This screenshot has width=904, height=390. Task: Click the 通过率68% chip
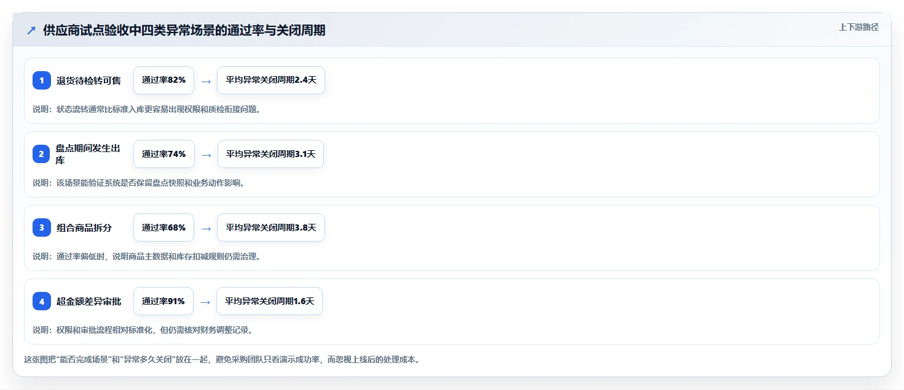[x=163, y=227]
